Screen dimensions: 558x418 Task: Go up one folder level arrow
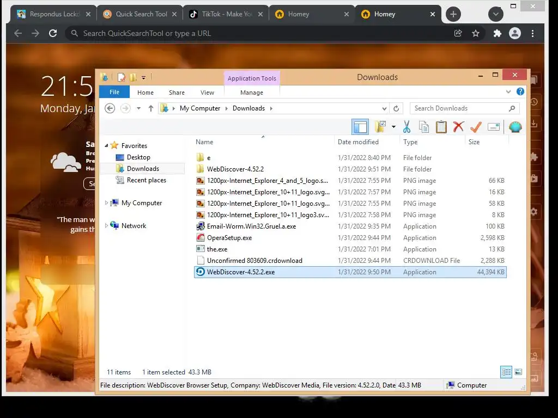[x=151, y=108]
